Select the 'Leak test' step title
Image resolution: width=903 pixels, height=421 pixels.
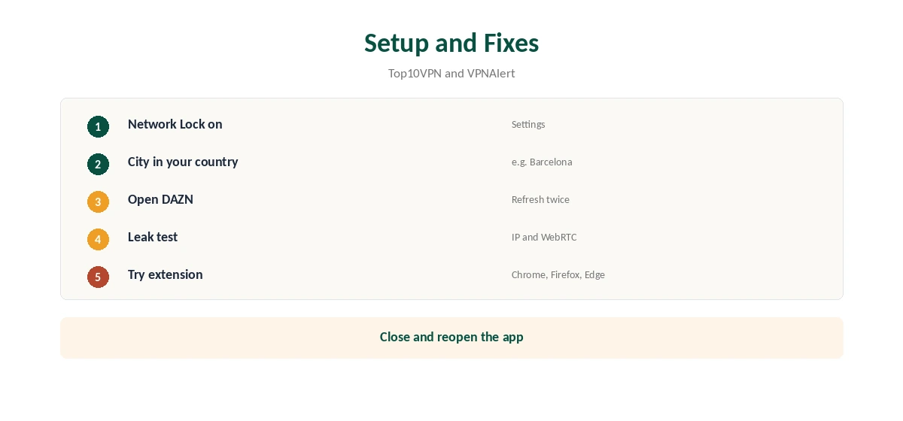(153, 237)
